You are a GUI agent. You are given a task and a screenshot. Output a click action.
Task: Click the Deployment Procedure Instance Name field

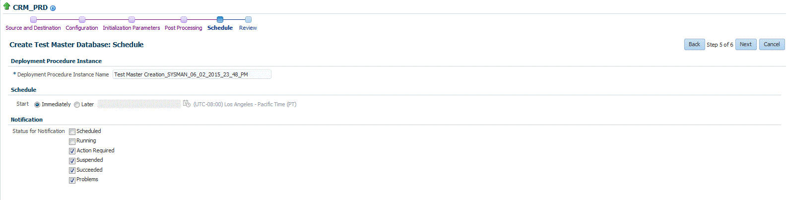192,74
